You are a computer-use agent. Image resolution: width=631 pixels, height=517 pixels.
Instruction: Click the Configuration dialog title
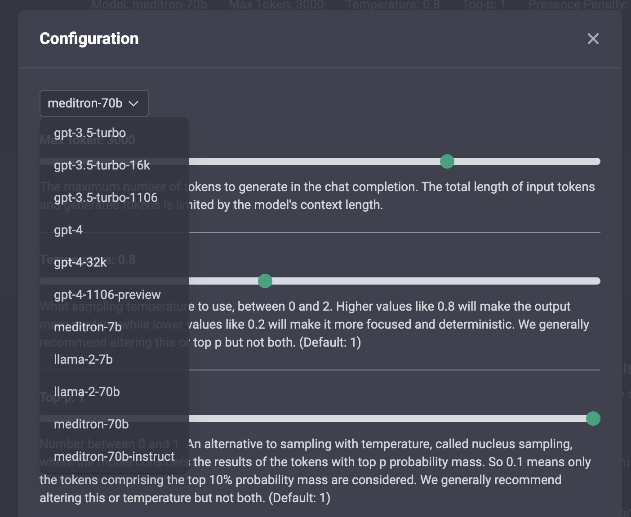[x=89, y=39]
